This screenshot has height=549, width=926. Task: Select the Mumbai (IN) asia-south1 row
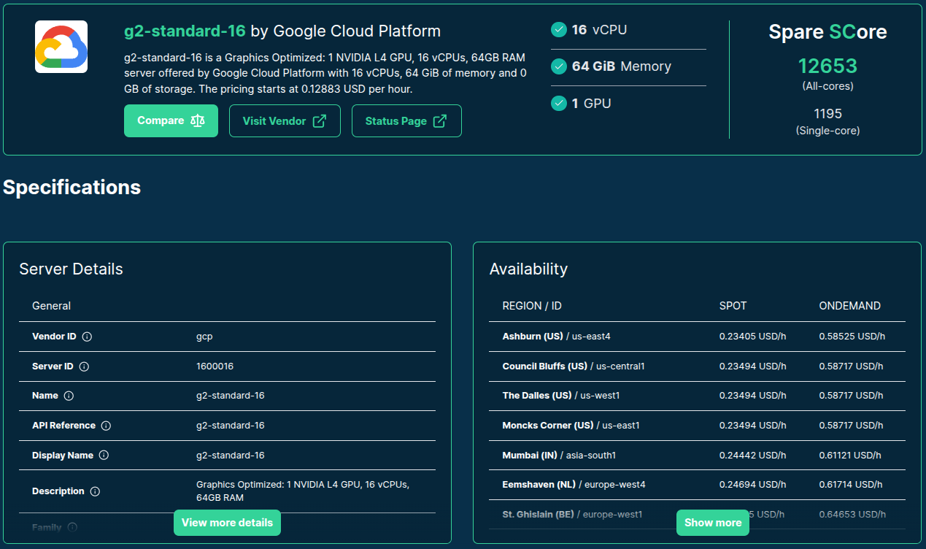pyautogui.click(x=697, y=456)
